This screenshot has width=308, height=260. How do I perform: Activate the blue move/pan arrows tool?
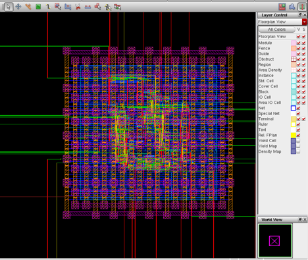coord(18,7)
